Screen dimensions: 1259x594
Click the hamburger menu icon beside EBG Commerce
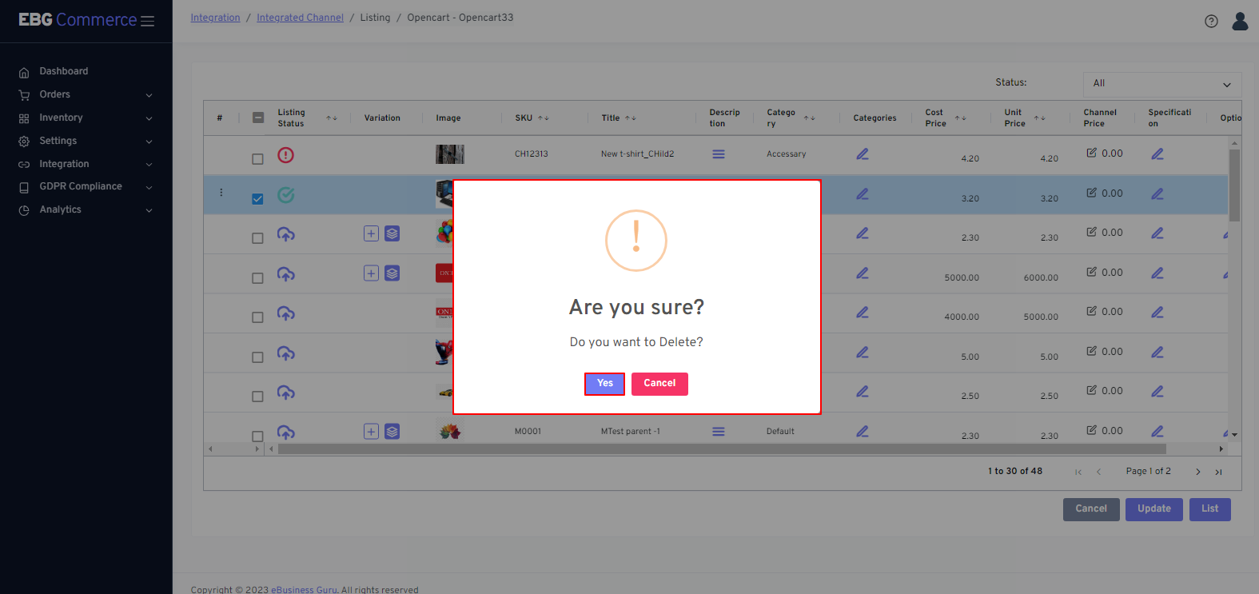pyautogui.click(x=147, y=22)
